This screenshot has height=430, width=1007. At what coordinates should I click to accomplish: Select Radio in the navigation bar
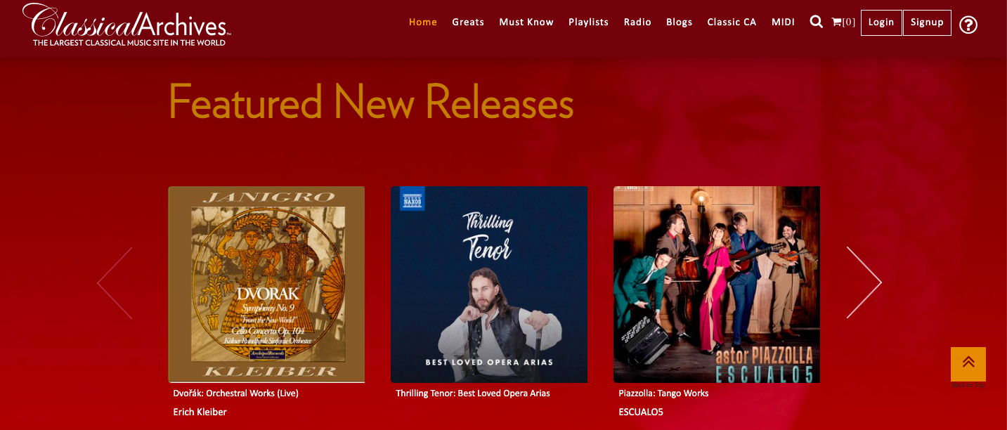tap(637, 22)
